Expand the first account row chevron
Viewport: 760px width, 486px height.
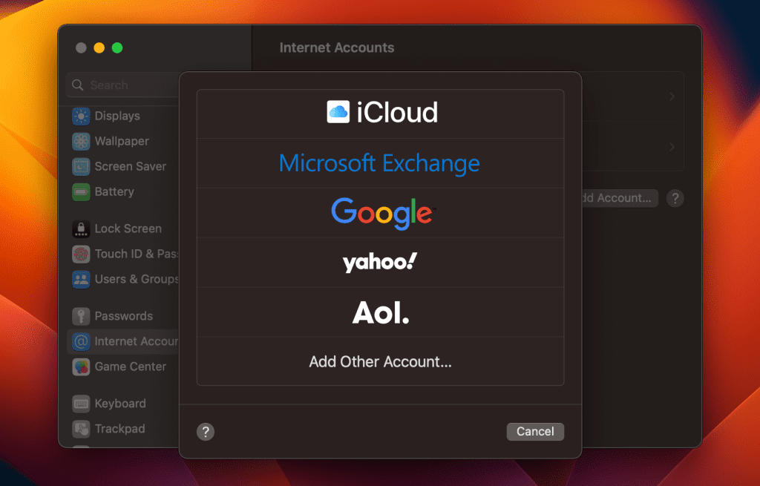pos(671,96)
